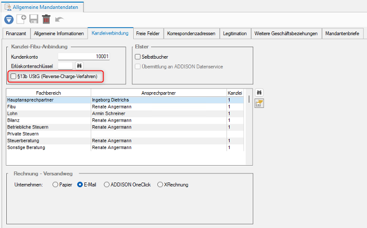Image resolution: width=367 pixels, height=228 pixels.
Task: Click the Kundenkonto field showing 10001
Action: coord(83,57)
